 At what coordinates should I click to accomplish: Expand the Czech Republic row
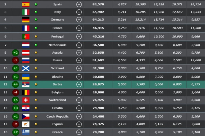coord(79,117)
